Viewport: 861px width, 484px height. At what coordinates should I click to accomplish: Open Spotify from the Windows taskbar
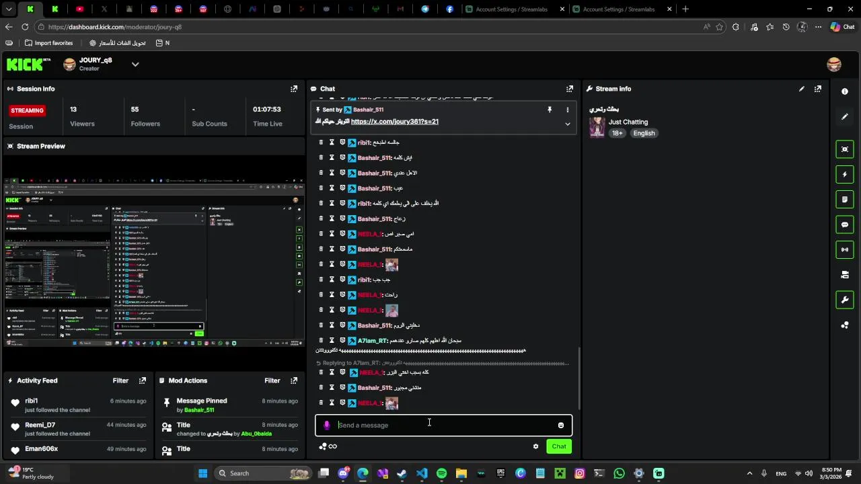(x=442, y=473)
